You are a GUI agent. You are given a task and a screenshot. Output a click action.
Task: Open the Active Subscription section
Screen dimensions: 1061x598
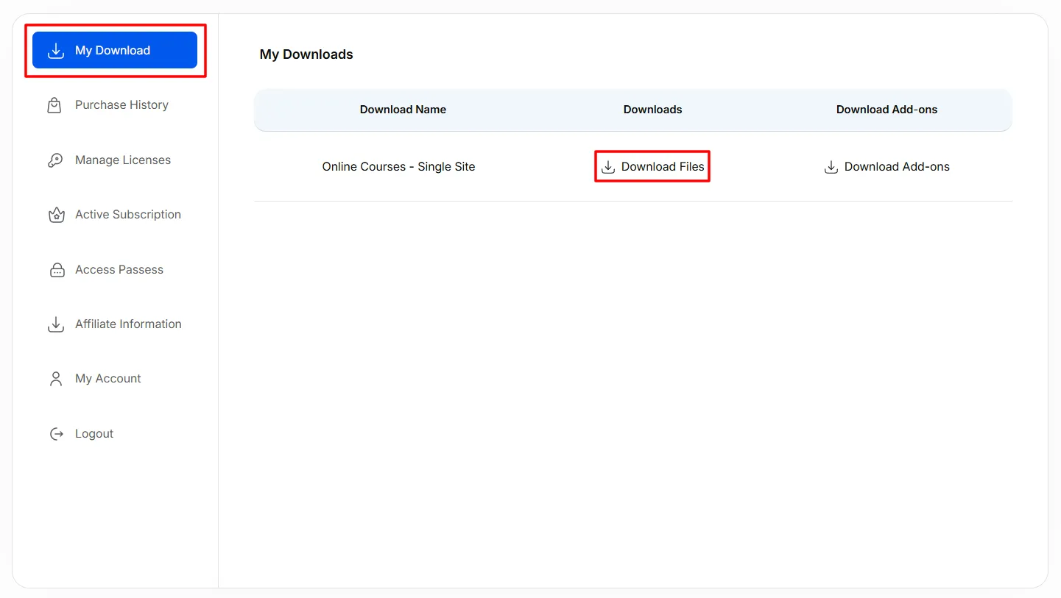click(x=127, y=214)
